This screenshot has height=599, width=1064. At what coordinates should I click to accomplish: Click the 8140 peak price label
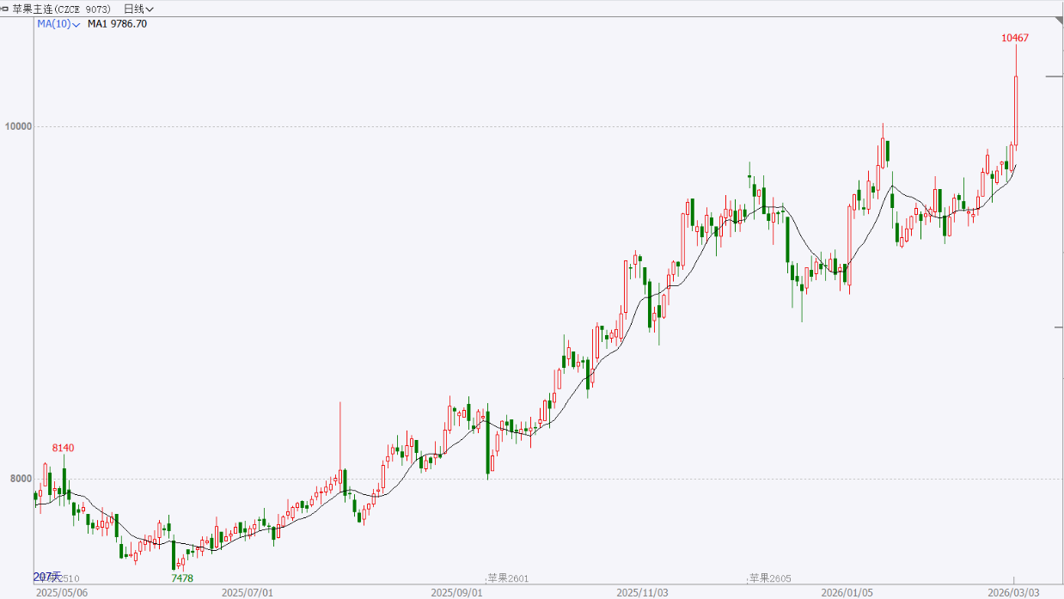click(63, 448)
